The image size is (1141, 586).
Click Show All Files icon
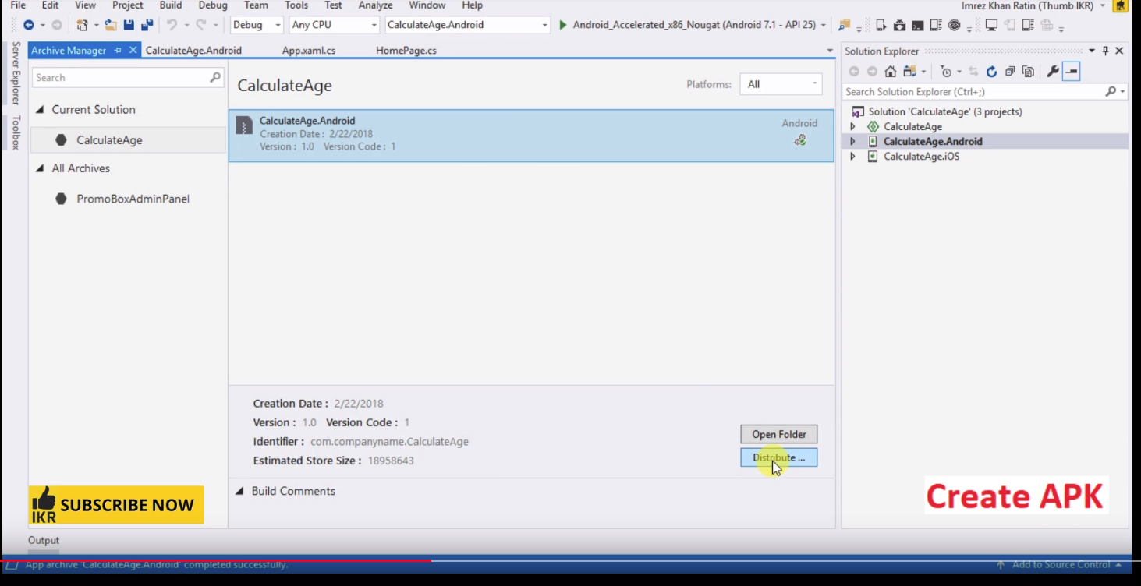click(x=1028, y=72)
